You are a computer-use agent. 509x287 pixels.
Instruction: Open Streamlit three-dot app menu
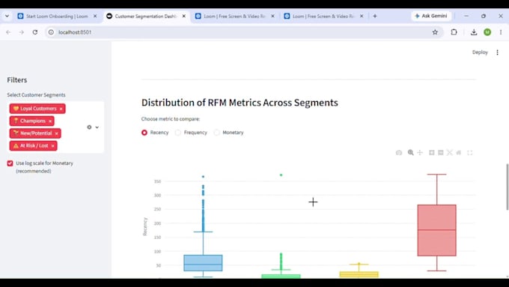(497, 52)
